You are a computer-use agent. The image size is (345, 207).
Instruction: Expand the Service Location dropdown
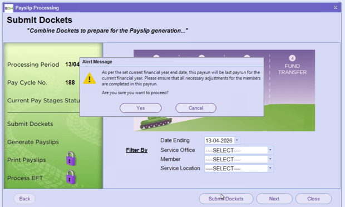point(270,168)
